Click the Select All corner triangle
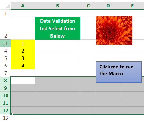Screen dimensions: 144x121 (x=7, y=6)
